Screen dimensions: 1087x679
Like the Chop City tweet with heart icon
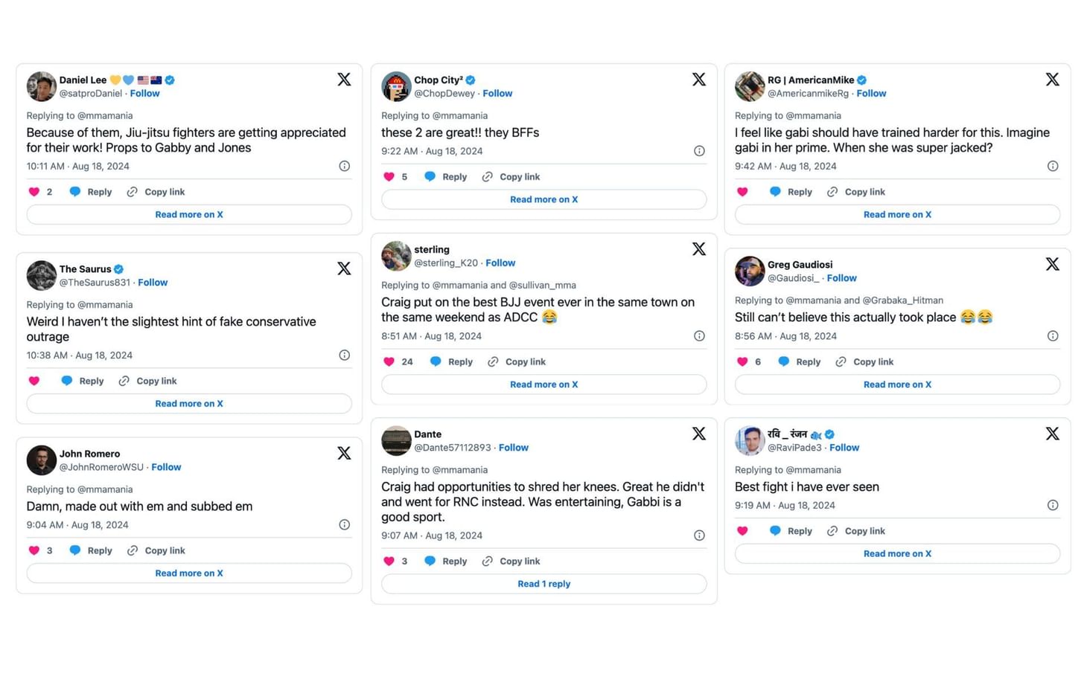(x=389, y=177)
